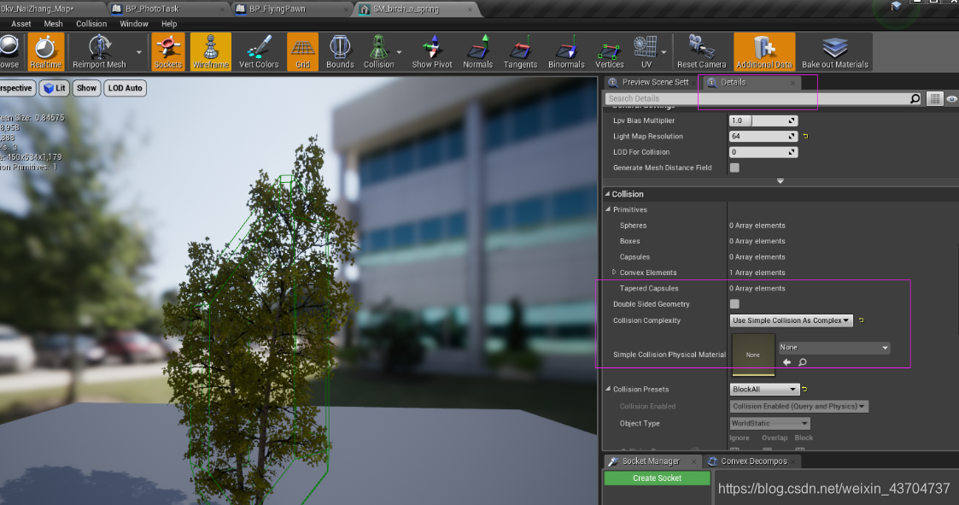The image size is (959, 505).
Task: Toggle Realtime rendering in toolbar
Action: [x=46, y=52]
